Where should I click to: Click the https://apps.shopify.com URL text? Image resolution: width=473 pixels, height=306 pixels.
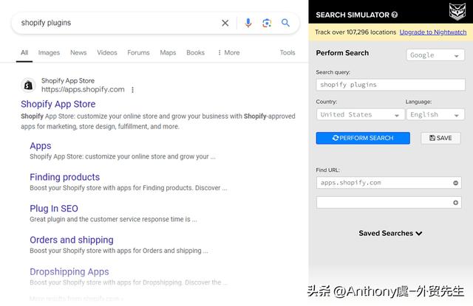point(83,90)
